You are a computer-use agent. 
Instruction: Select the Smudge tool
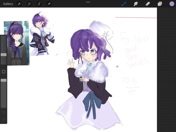[136, 4]
